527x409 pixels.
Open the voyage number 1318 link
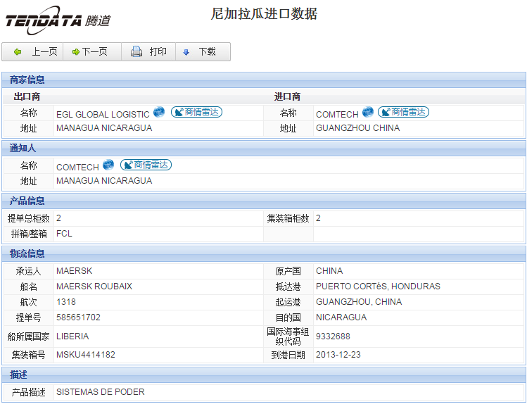click(66, 302)
